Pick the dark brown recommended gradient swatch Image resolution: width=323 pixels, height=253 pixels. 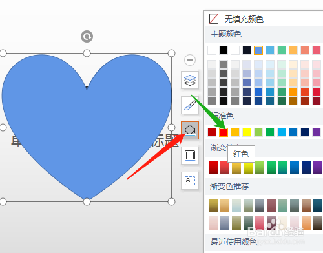click(318, 223)
